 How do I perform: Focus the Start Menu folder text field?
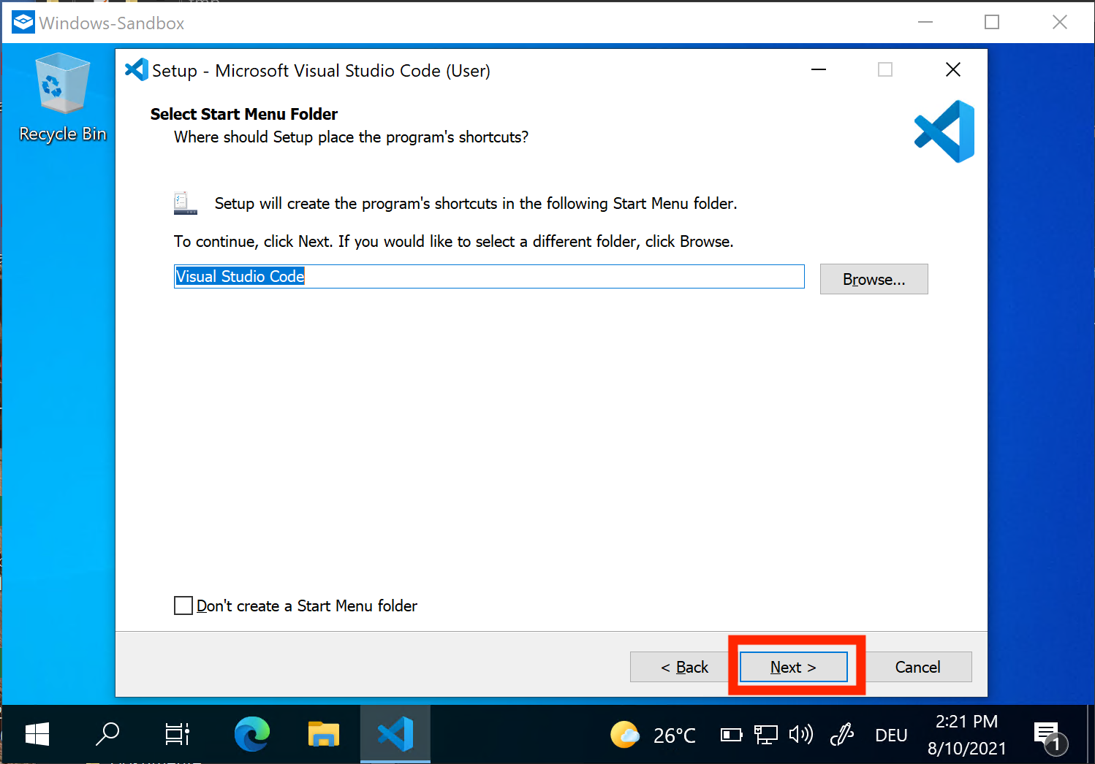pos(489,276)
